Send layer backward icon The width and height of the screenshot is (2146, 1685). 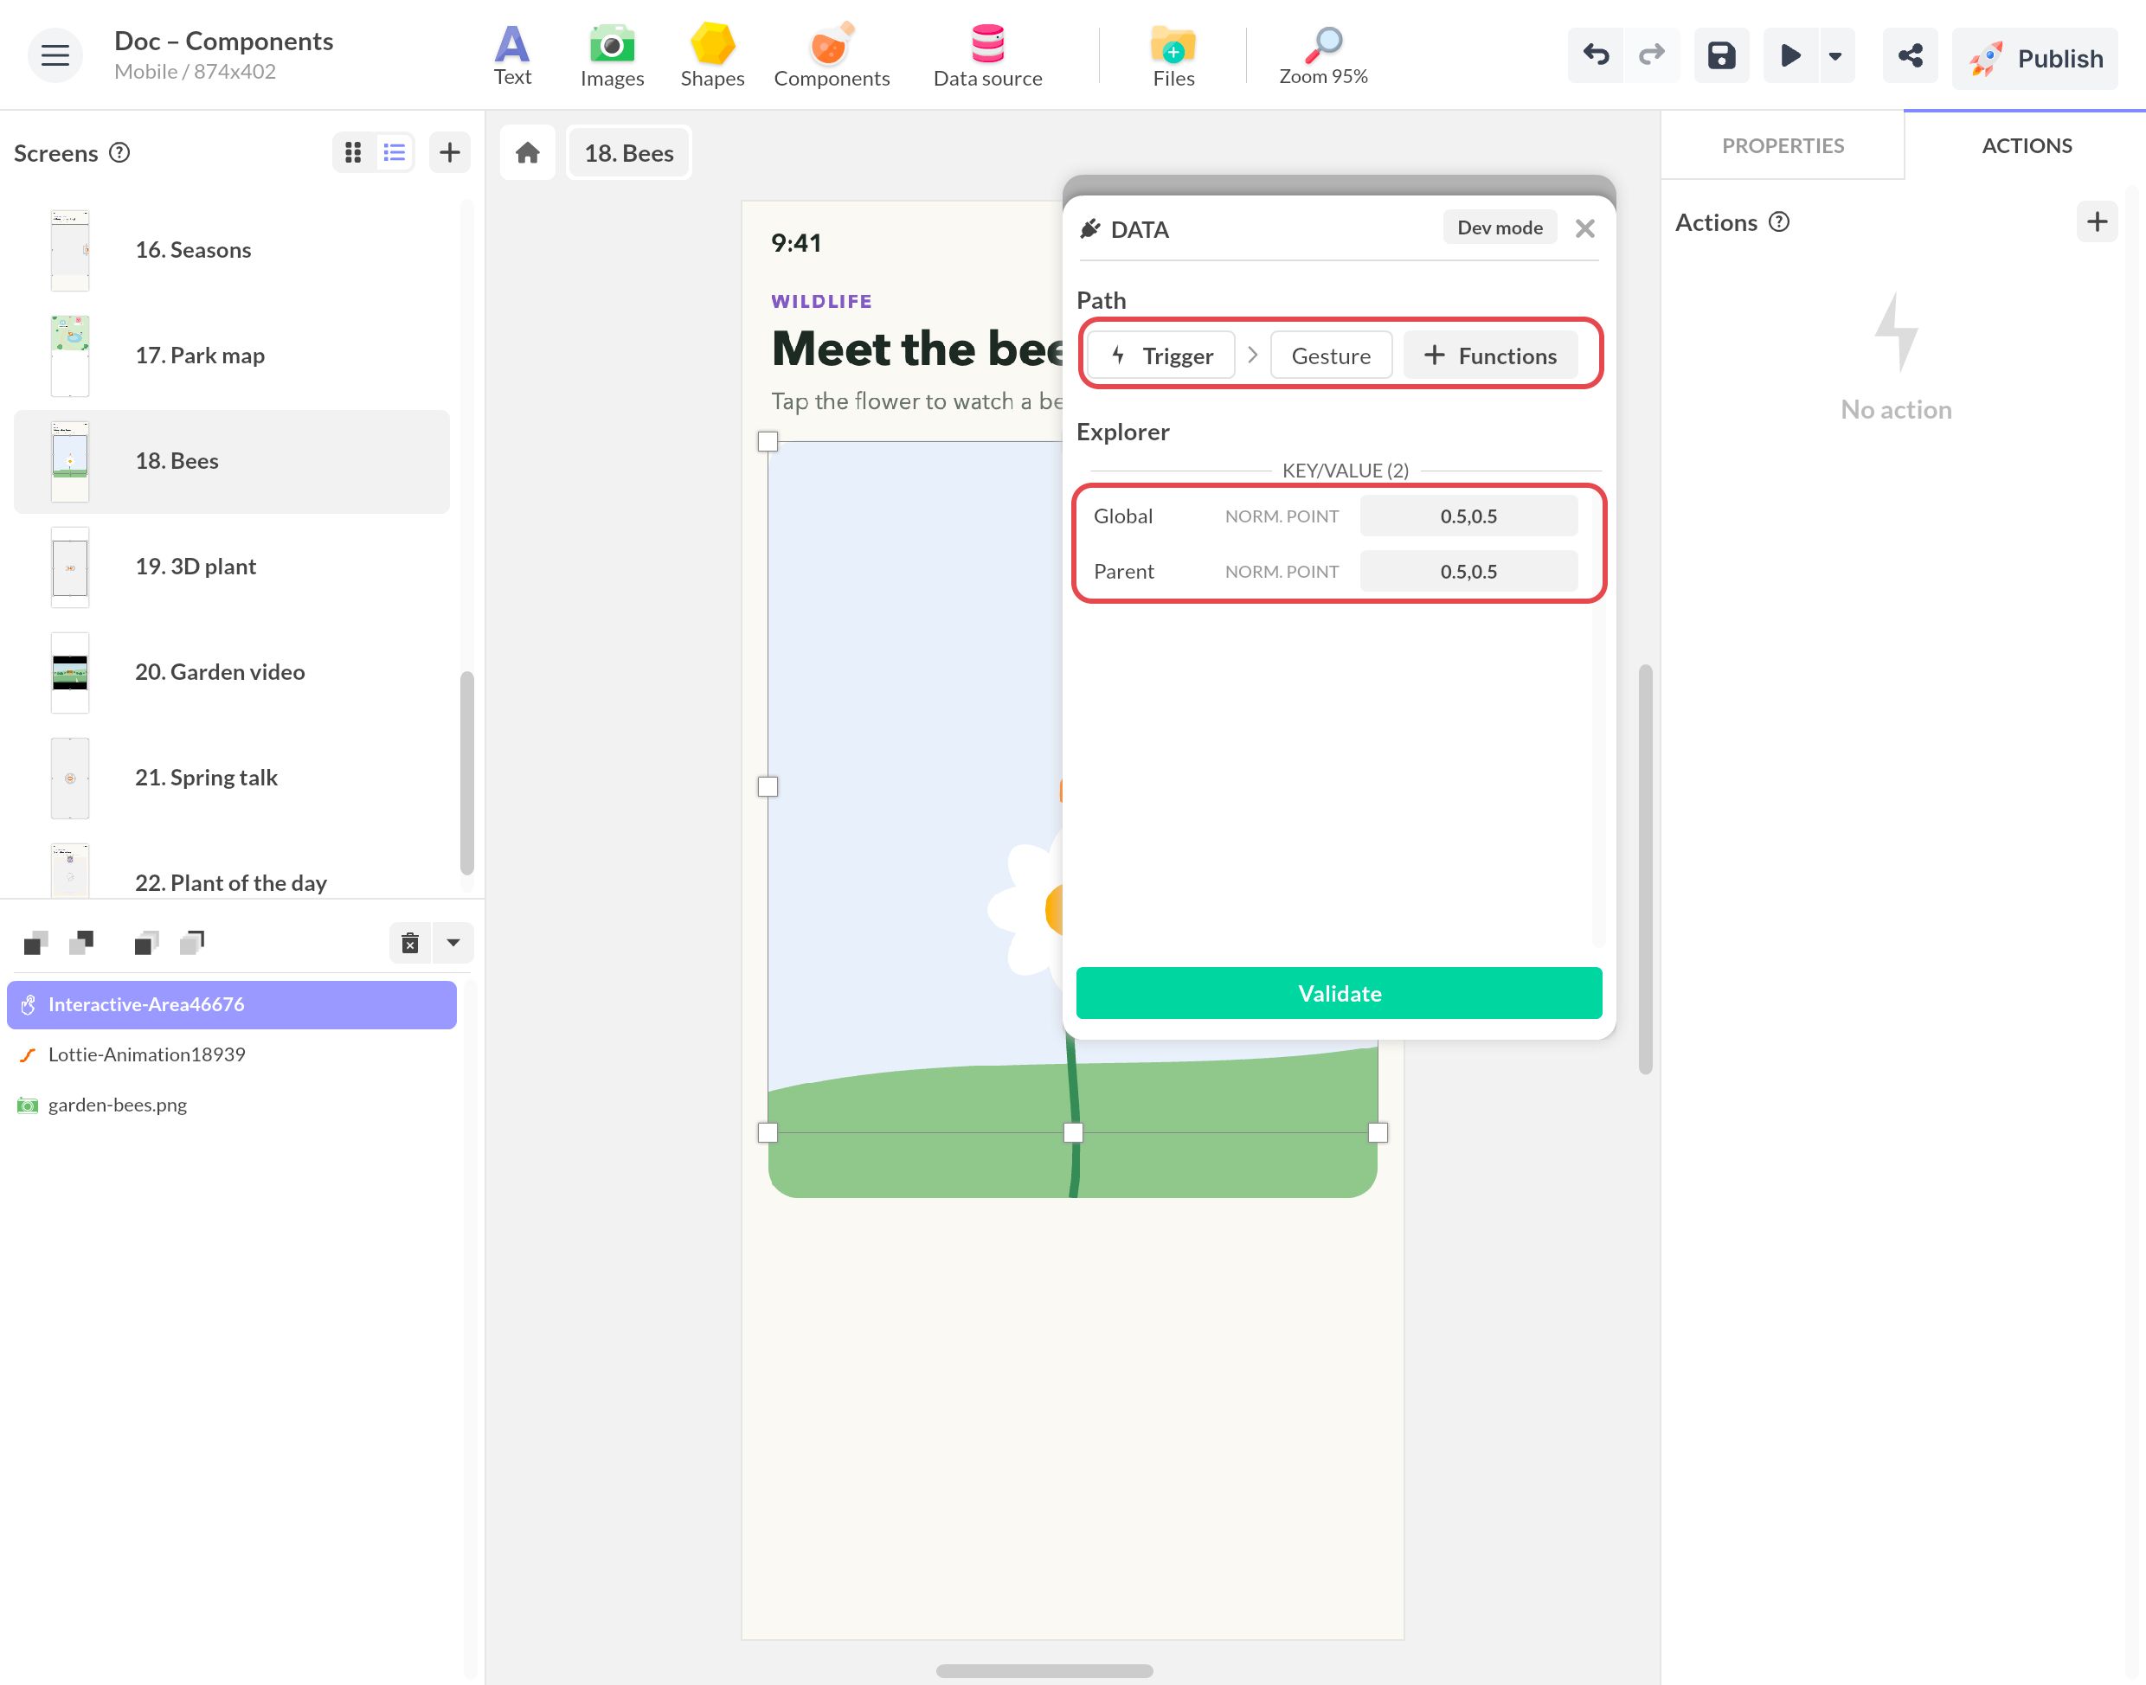click(x=82, y=942)
